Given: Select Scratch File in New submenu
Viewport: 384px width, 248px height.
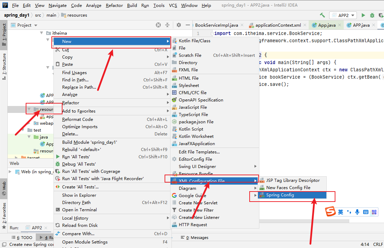Looking at the screenshot, I should coord(215,55).
